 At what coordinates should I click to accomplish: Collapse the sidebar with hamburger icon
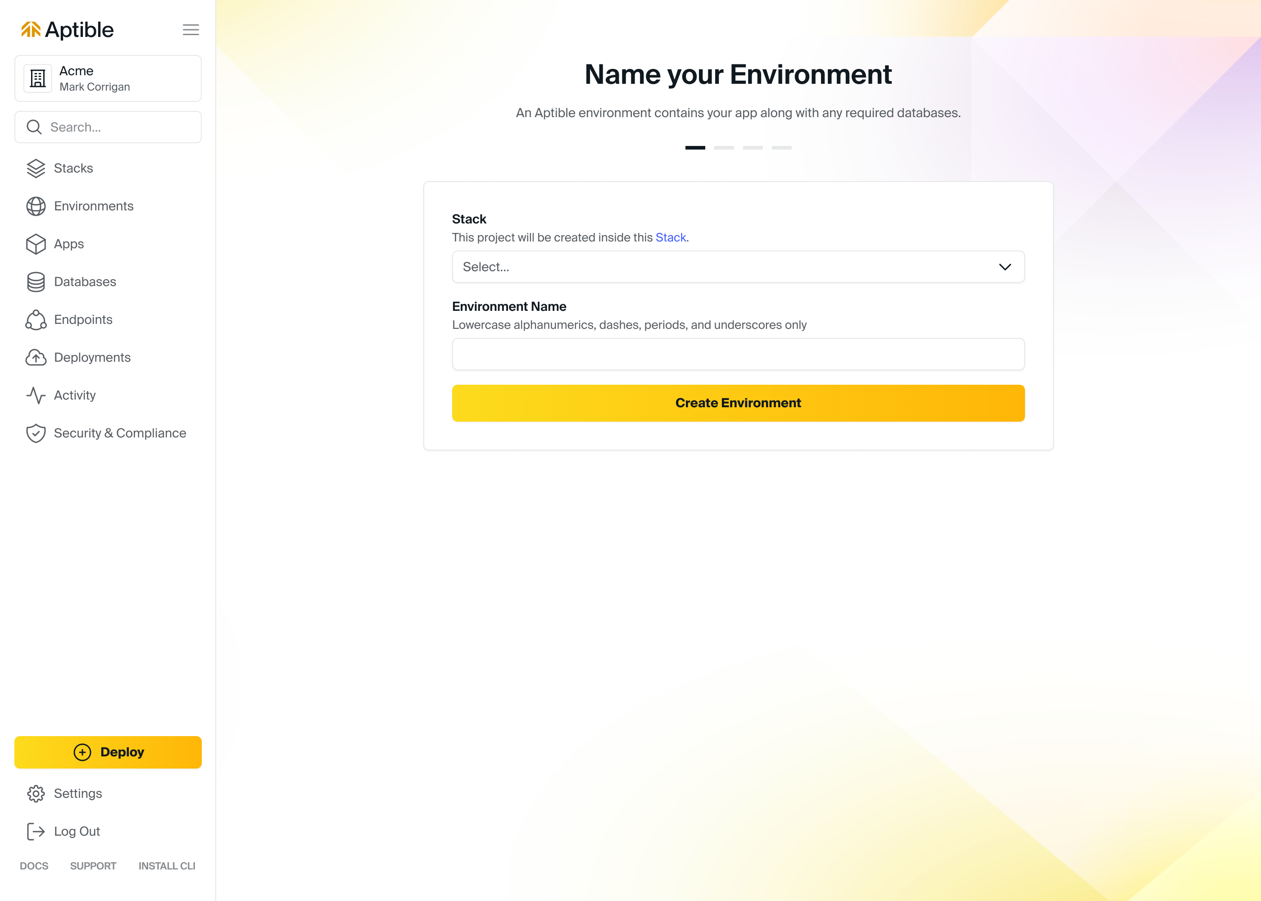coord(191,30)
